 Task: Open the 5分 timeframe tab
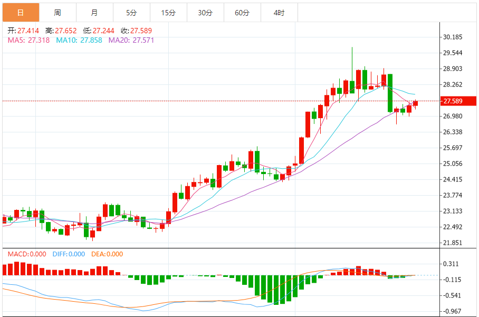(132, 13)
